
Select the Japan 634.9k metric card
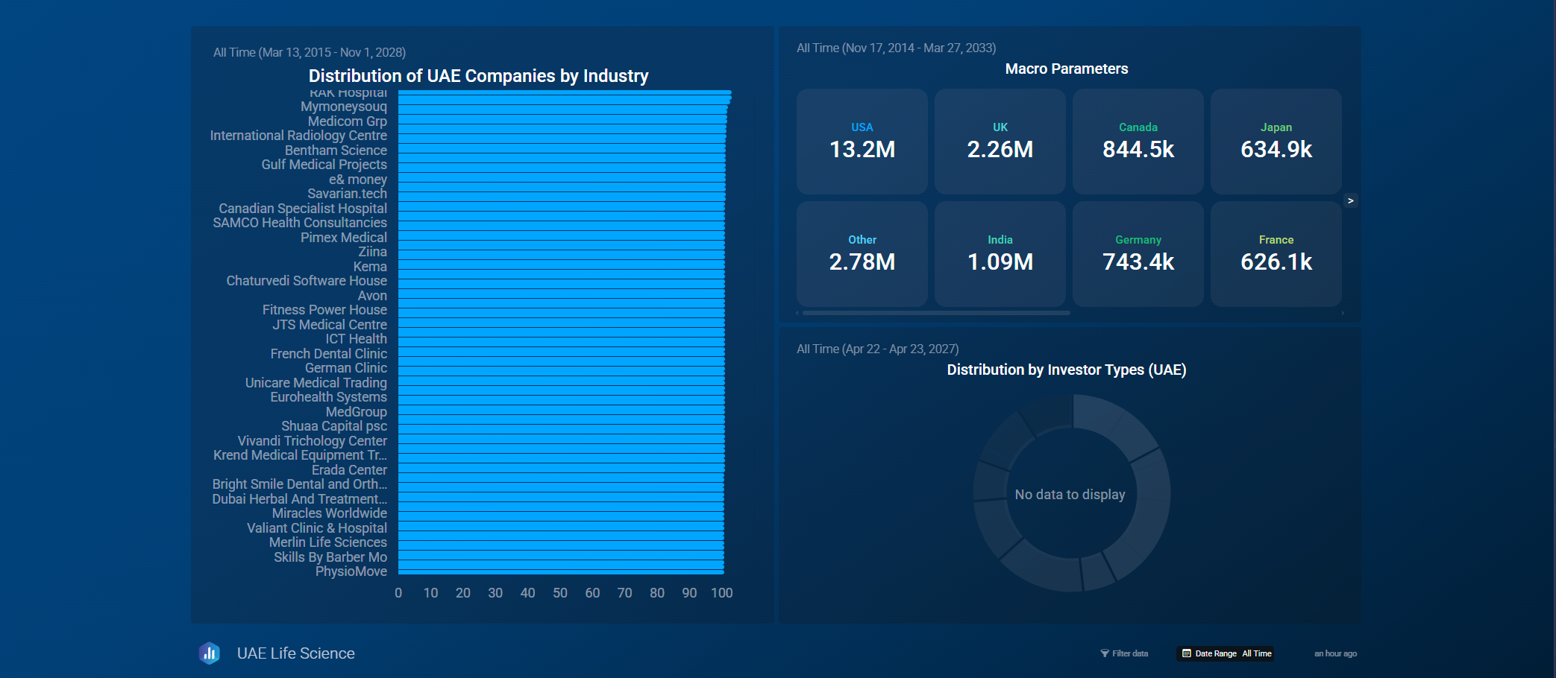1276,142
